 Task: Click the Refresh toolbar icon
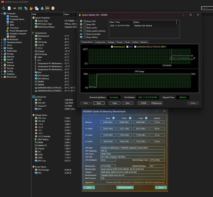point(4,8)
